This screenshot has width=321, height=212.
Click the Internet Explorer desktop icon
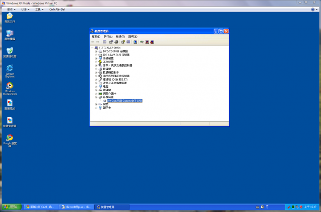(10, 71)
